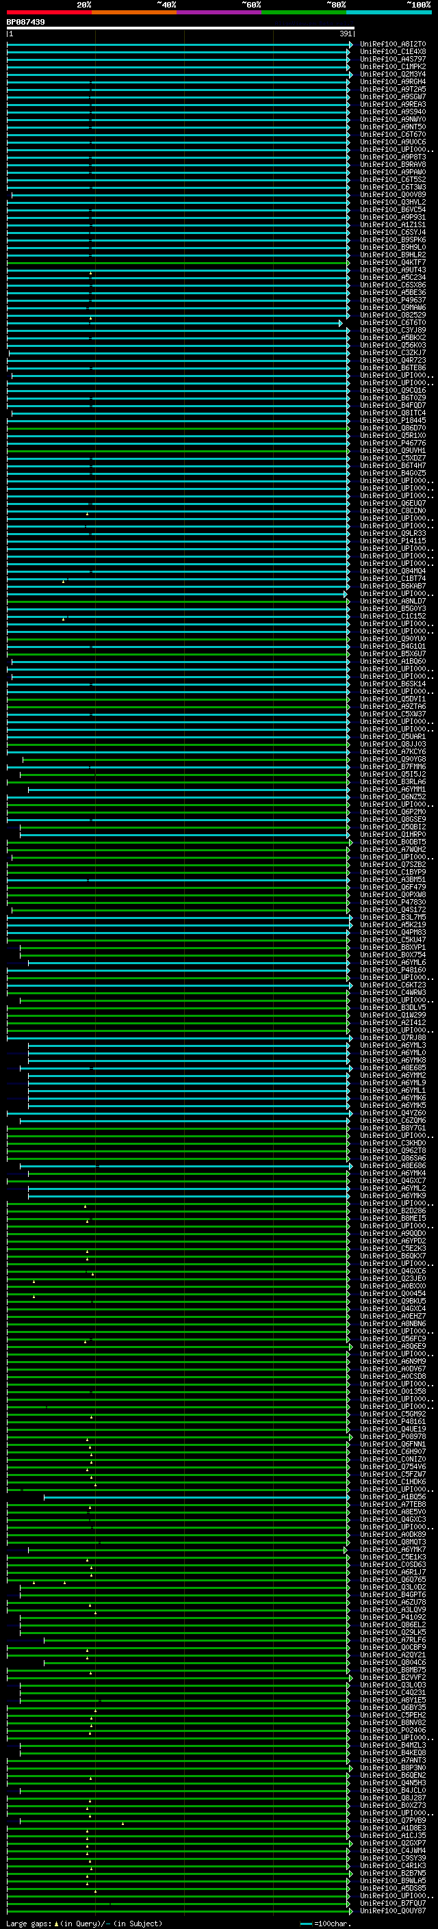Select label UniRef100_A9NWY0
The image size is (438, 1929).
click(x=393, y=119)
